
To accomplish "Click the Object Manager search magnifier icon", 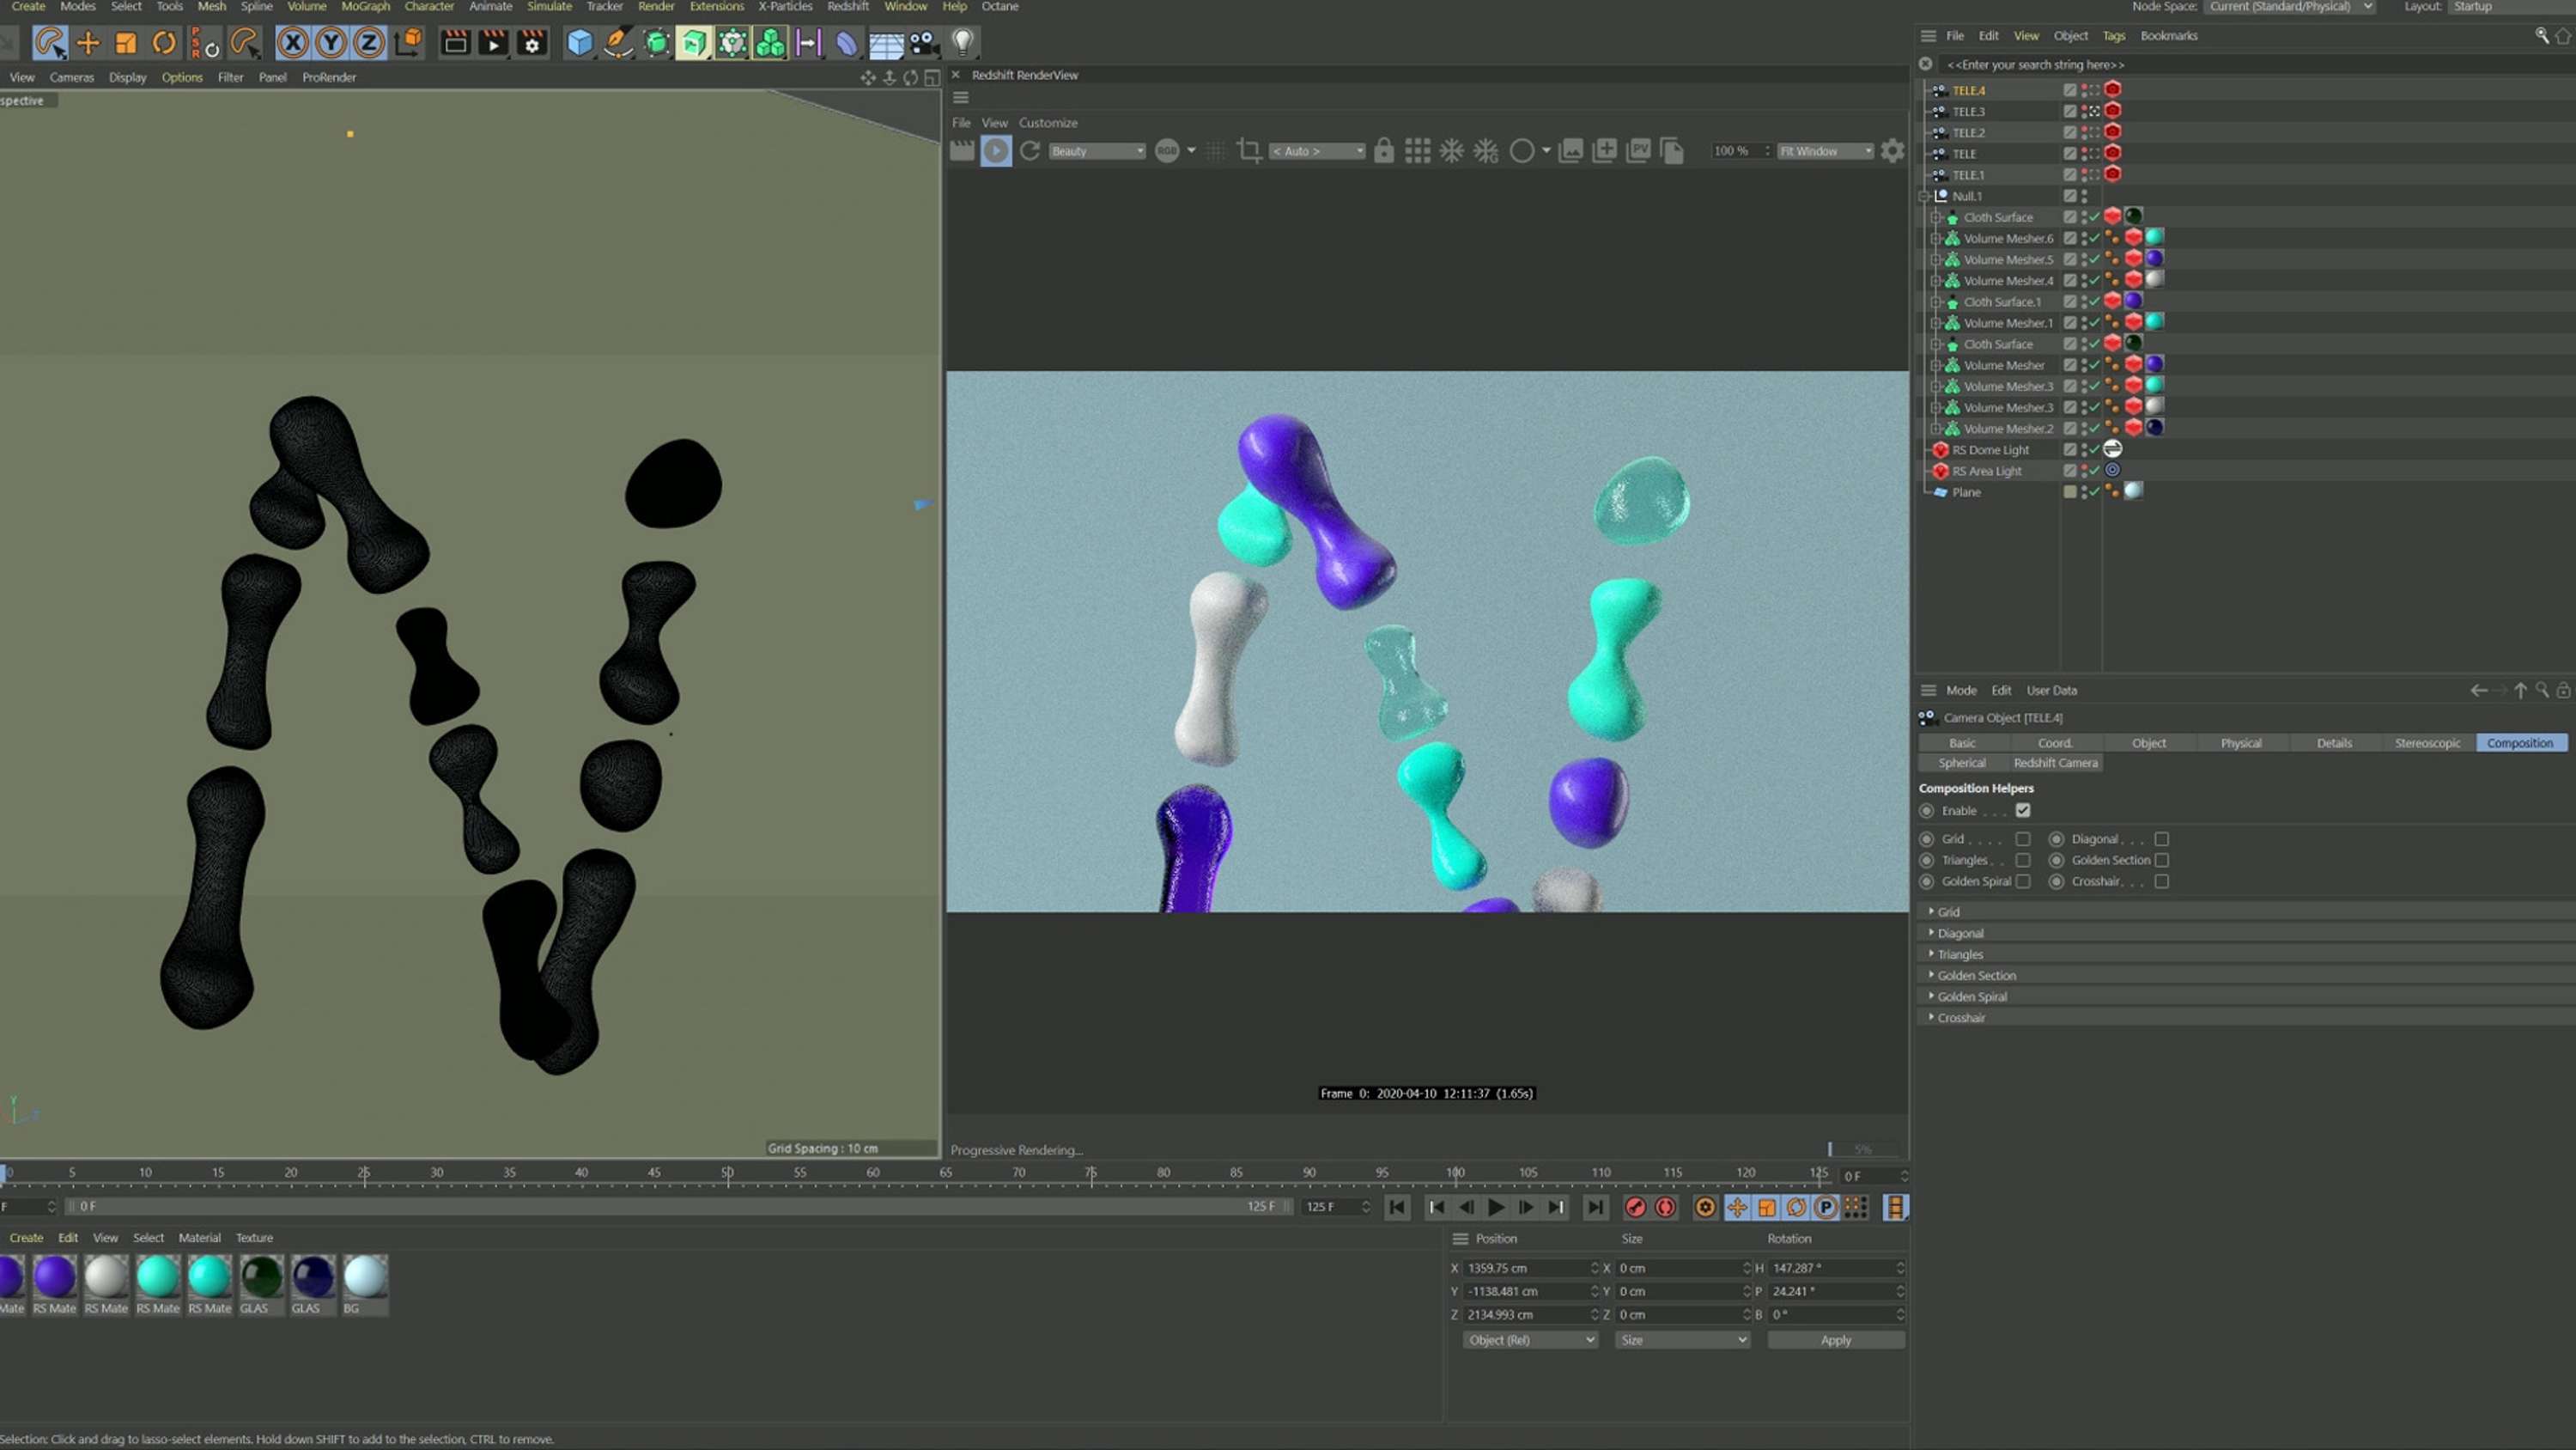I will pyautogui.click(x=2541, y=36).
